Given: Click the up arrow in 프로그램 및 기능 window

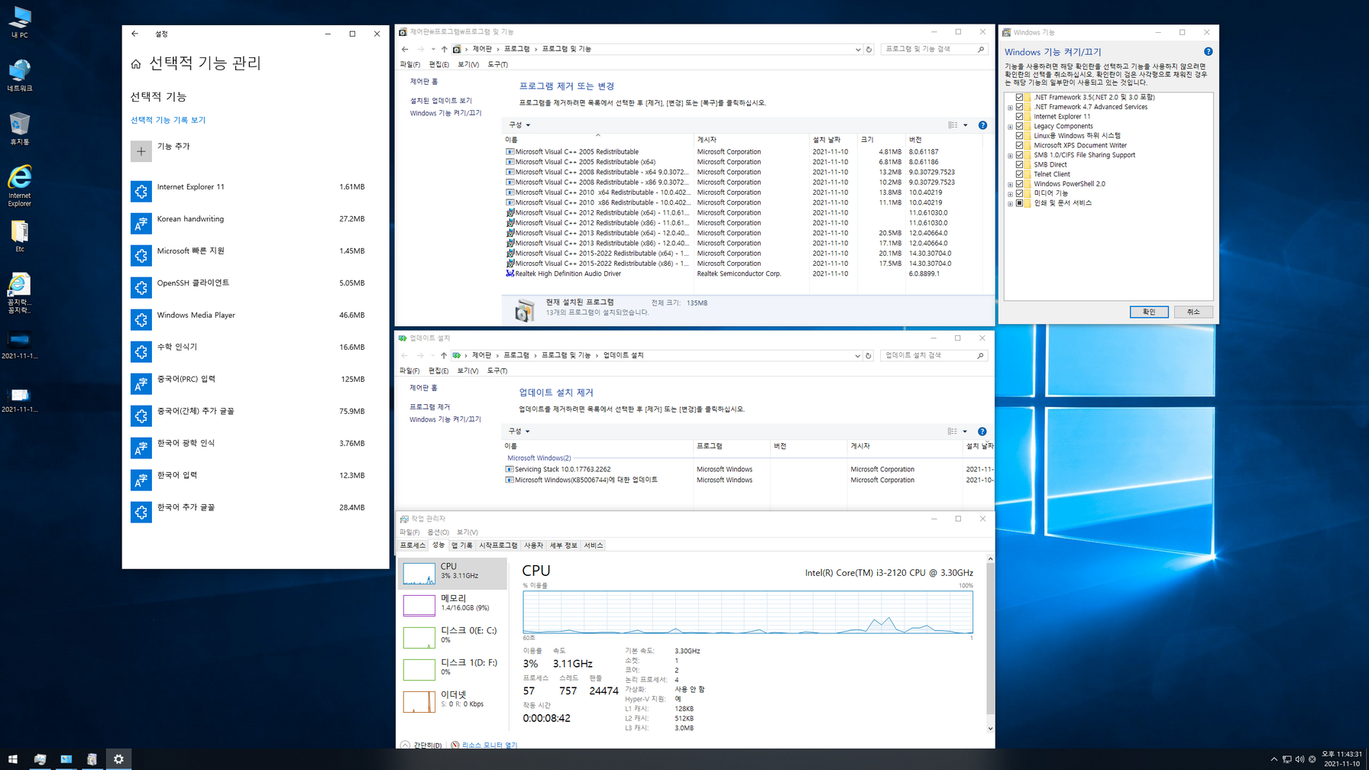Looking at the screenshot, I should [444, 49].
